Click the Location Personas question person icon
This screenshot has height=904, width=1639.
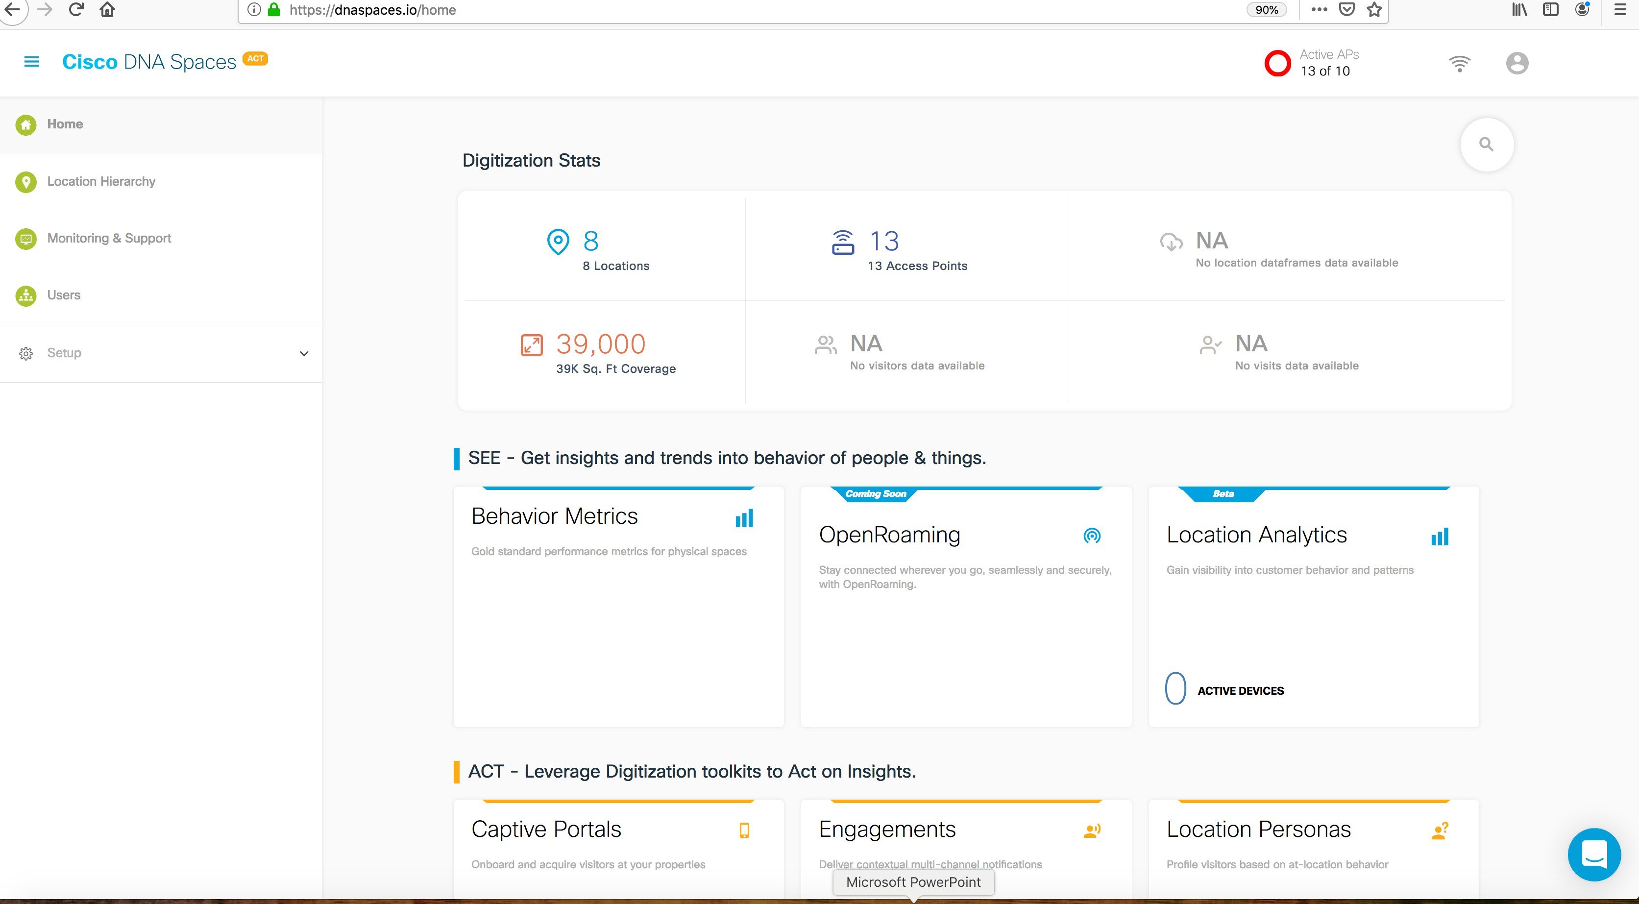pos(1439,830)
